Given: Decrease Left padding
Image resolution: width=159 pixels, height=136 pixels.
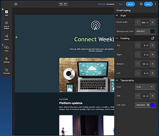Looking at the screenshot, I should [x=138, y=73].
